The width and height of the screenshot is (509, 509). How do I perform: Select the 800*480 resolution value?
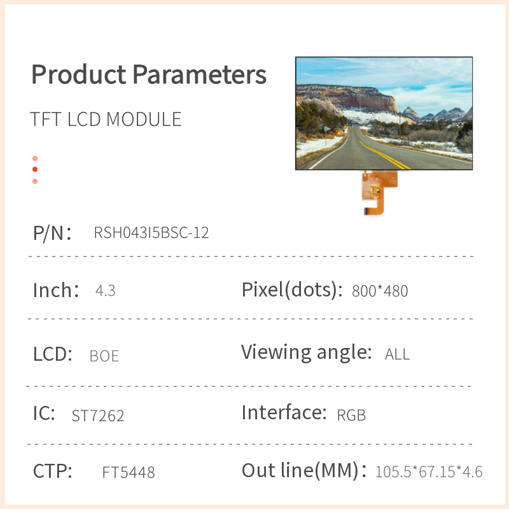click(380, 291)
